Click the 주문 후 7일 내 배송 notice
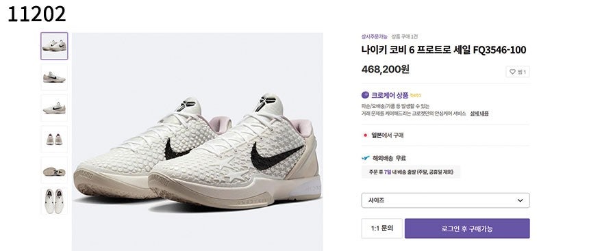 click(410, 172)
